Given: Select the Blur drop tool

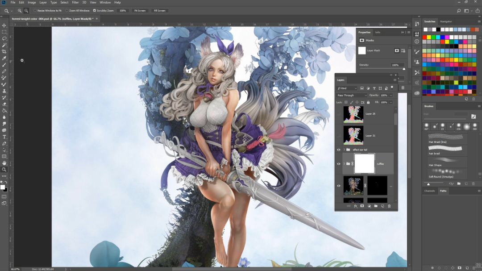Looking at the screenshot, I should click(x=4, y=117).
